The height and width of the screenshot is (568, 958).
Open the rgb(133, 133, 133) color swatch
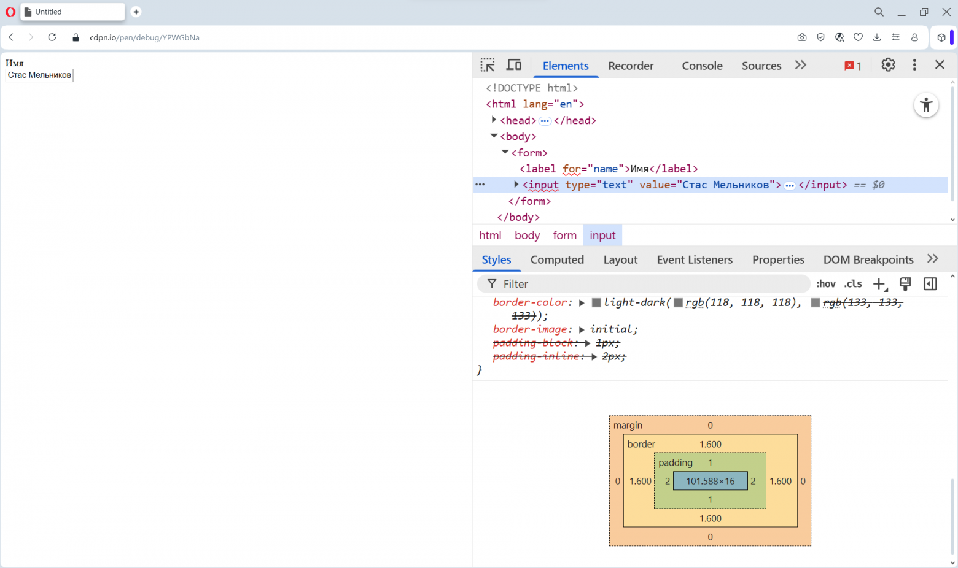click(x=815, y=302)
